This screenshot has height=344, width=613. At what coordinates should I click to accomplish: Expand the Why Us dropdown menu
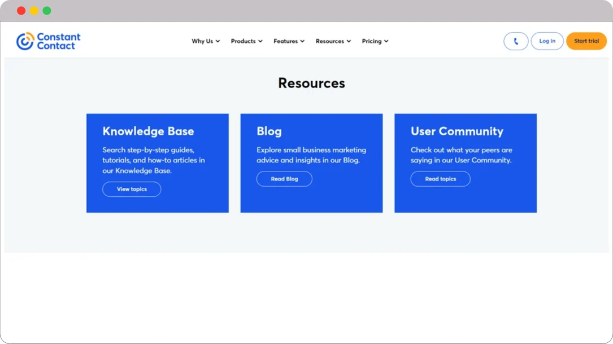tap(206, 41)
